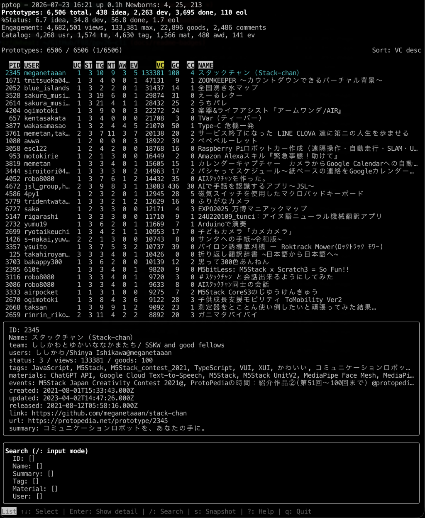Screen dimensions: 425x518
Task: Click the Help hint in footer
Action: 261,511
